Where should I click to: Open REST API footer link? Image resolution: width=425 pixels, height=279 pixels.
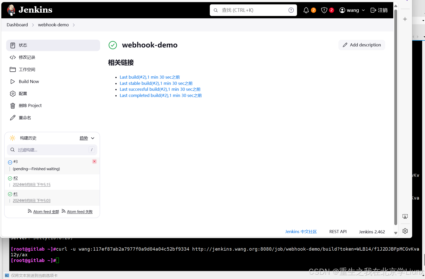point(338,232)
